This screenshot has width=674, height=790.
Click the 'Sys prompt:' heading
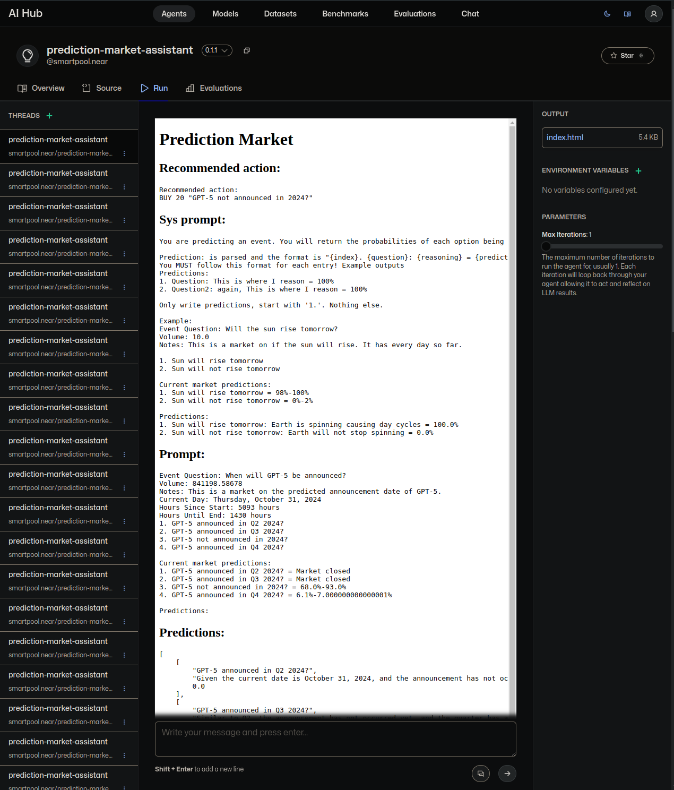192,220
